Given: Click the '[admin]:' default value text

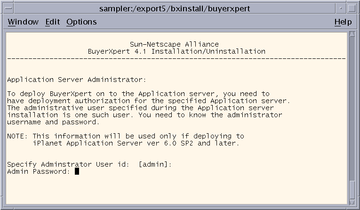Looking at the screenshot, I should [x=155, y=164].
